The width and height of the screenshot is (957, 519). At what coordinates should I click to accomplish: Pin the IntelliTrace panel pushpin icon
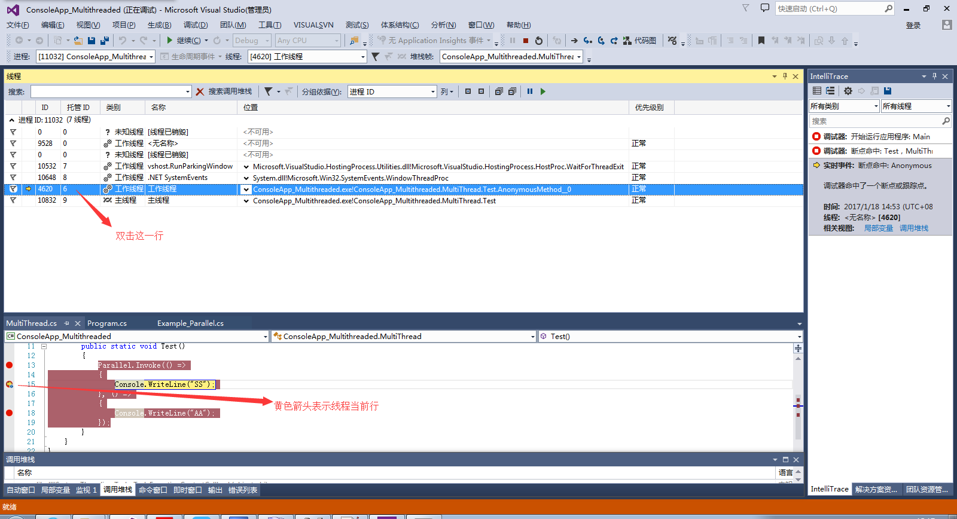pyautogui.click(x=934, y=76)
